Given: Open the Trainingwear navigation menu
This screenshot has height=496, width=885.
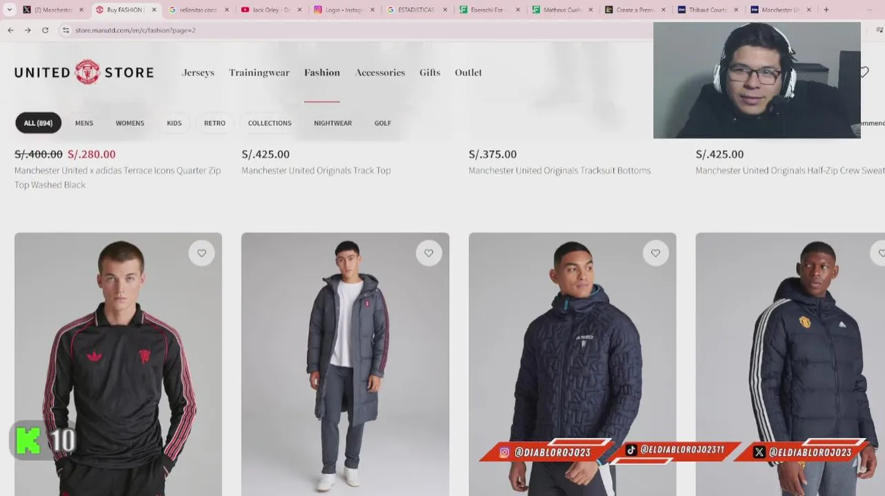Looking at the screenshot, I should (x=259, y=72).
